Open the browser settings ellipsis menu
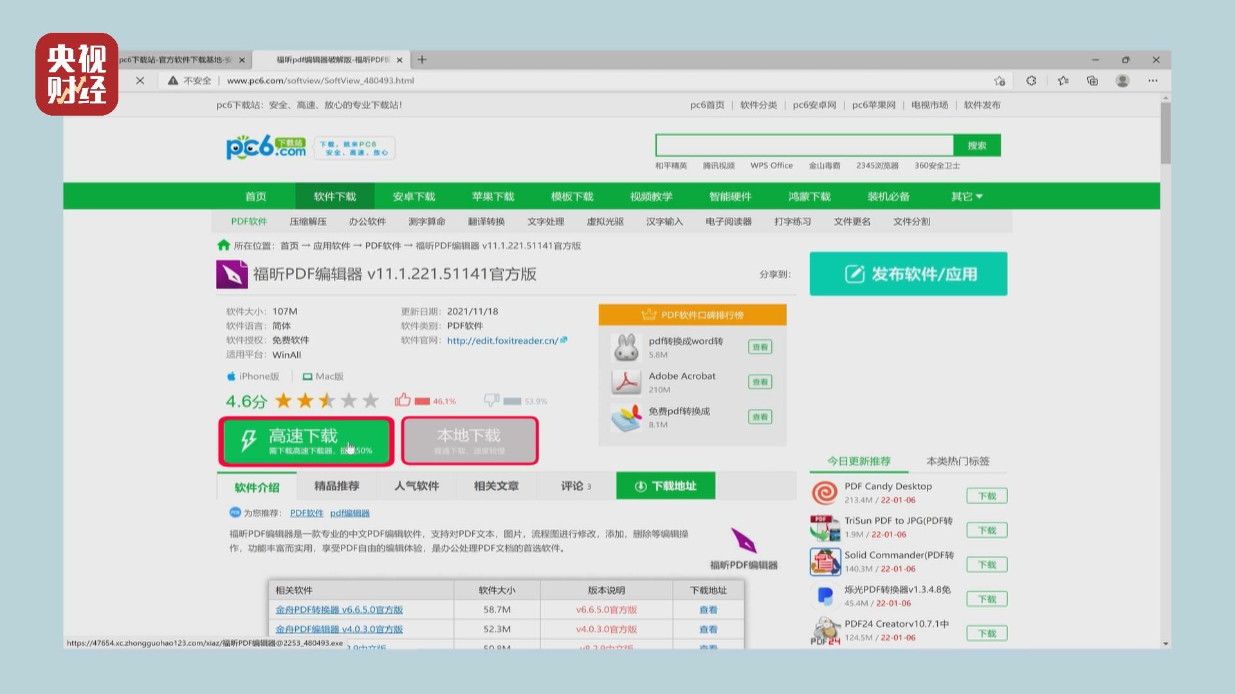 (1153, 80)
